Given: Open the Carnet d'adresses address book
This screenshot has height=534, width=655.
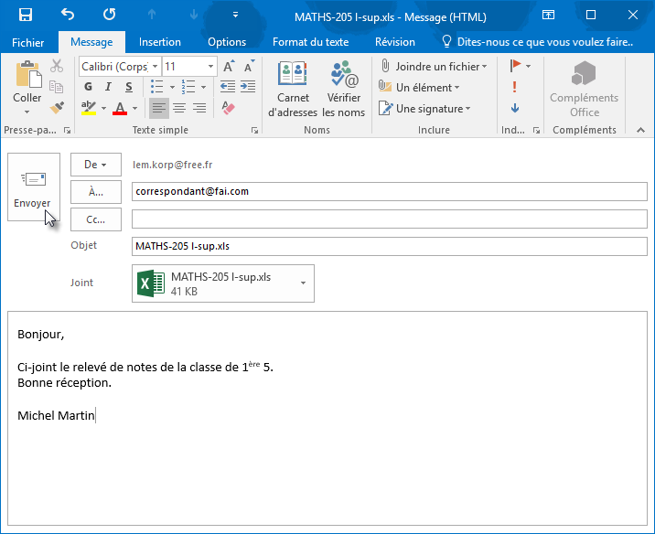Looking at the screenshot, I should tap(293, 90).
